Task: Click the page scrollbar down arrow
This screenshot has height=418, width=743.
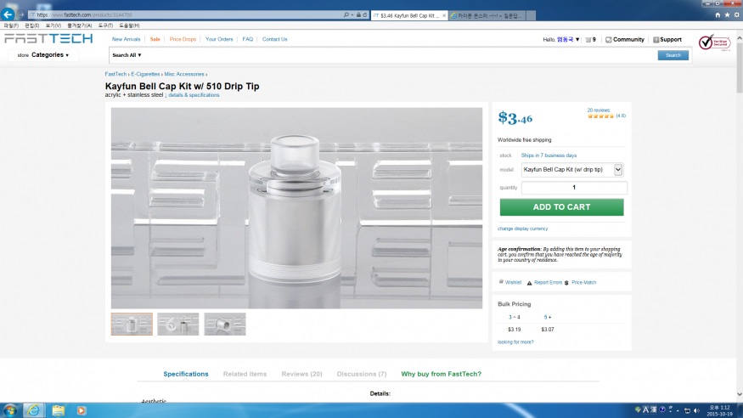Action: click(x=740, y=394)
